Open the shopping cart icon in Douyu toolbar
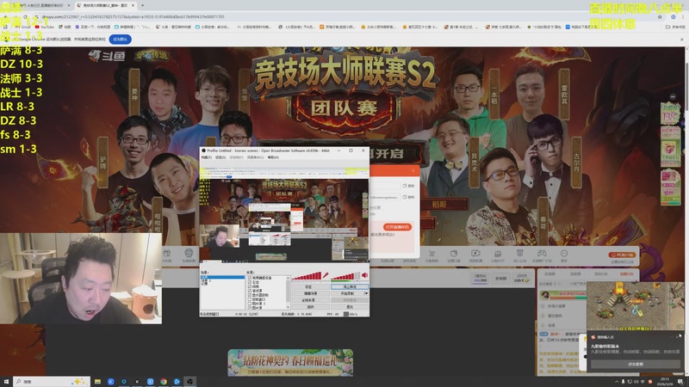The height and width of the screenshot is (387, 689). (x=432, y=253)
